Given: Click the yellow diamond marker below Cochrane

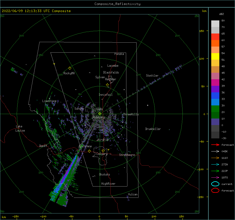Looking at the screenshot, I should tap(89, 151).
